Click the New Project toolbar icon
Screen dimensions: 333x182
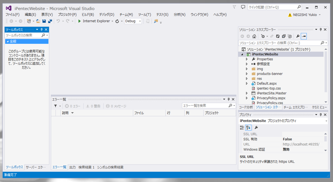coord(28,21)
